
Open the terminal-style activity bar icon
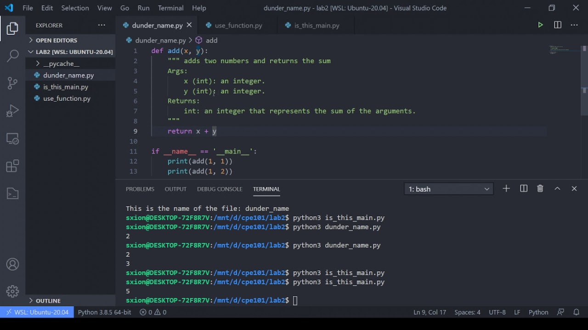12,193
